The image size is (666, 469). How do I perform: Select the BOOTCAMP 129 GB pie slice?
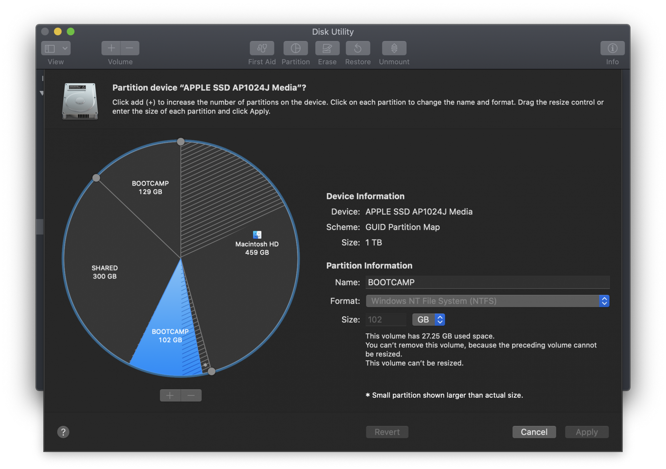151,188
